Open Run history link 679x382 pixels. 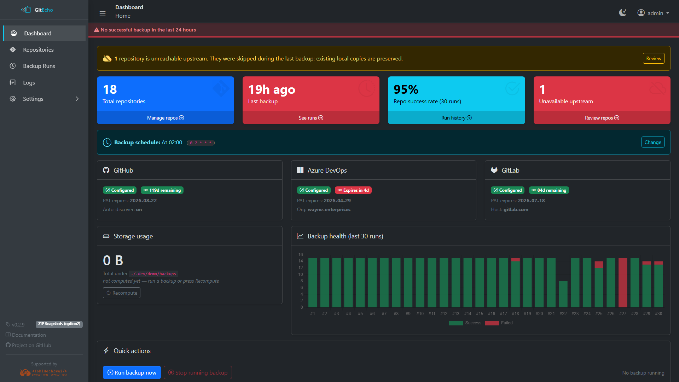(x=456, y=118)
